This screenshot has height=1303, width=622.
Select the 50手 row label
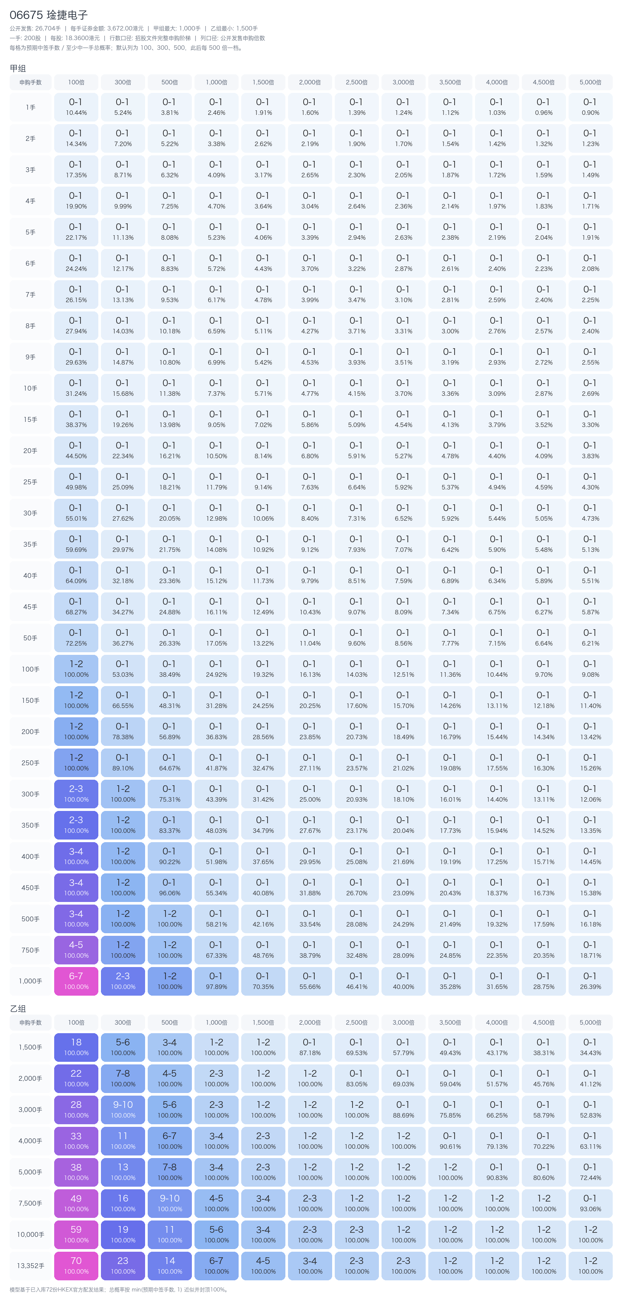pos(30,638)
